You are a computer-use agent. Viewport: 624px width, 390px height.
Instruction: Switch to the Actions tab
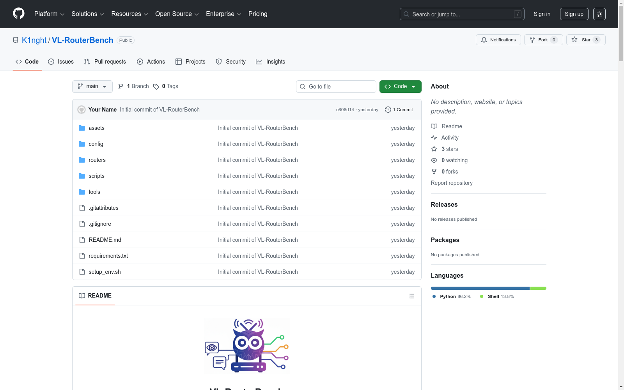(151, 62)
